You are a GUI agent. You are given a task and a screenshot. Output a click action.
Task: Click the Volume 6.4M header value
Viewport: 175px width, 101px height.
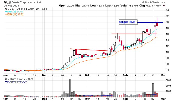(129, 5)
